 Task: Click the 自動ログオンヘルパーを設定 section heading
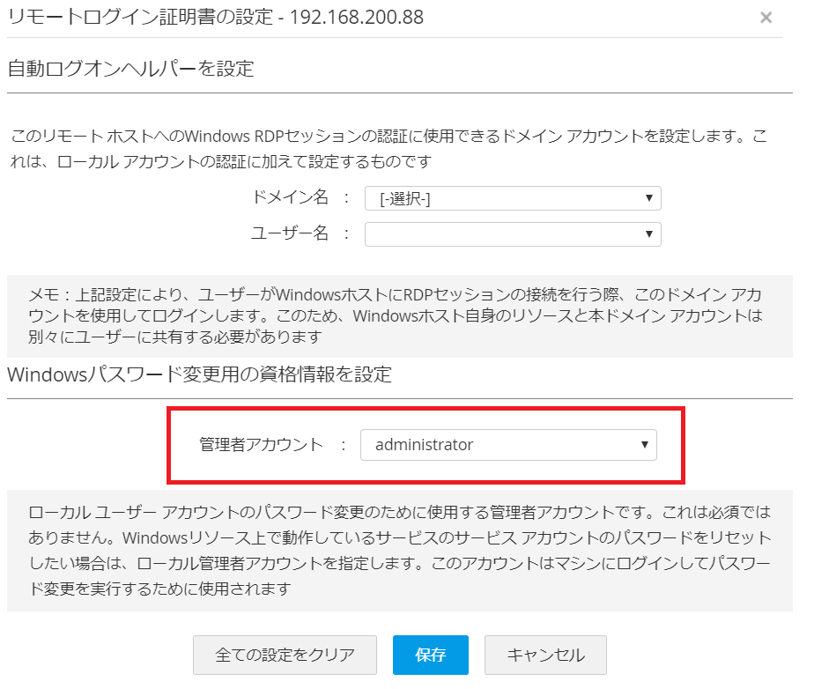click(130, 69)
